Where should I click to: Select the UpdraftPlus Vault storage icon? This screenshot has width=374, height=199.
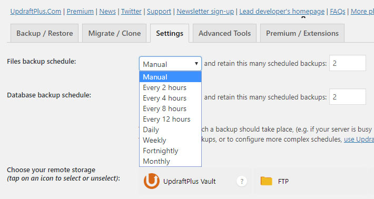[152, 181]
